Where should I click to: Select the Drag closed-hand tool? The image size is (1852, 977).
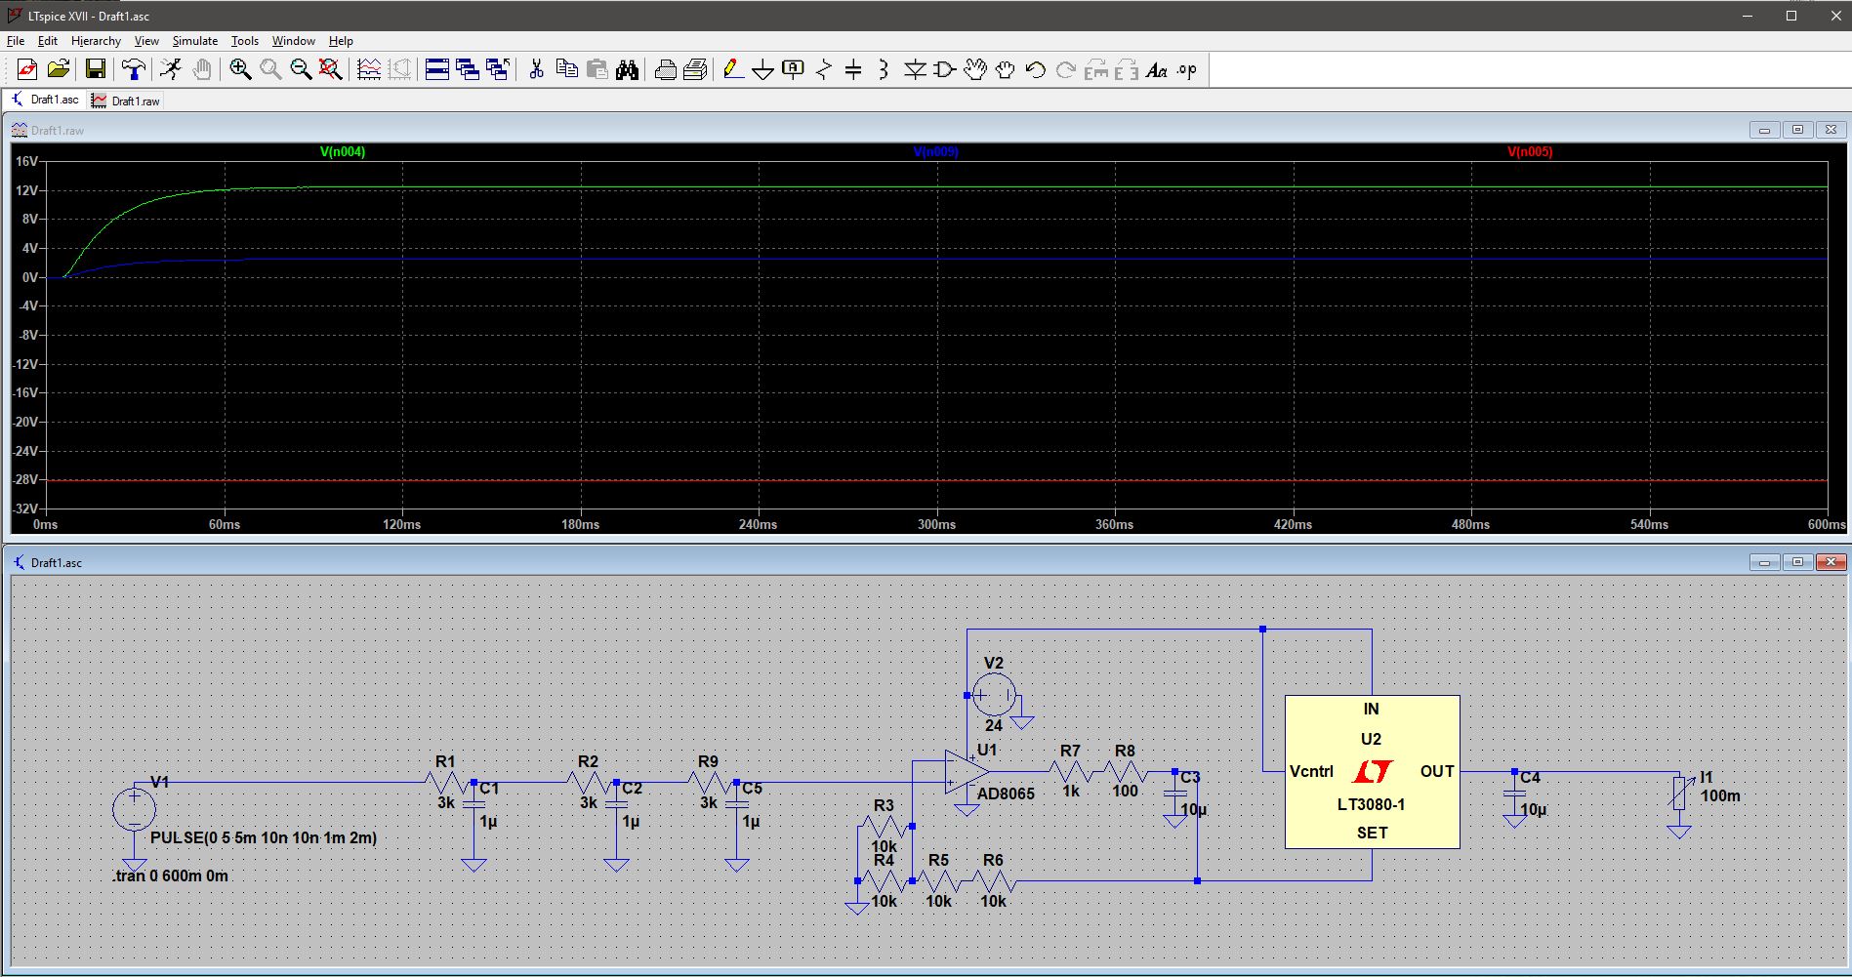click(1006, 69)
